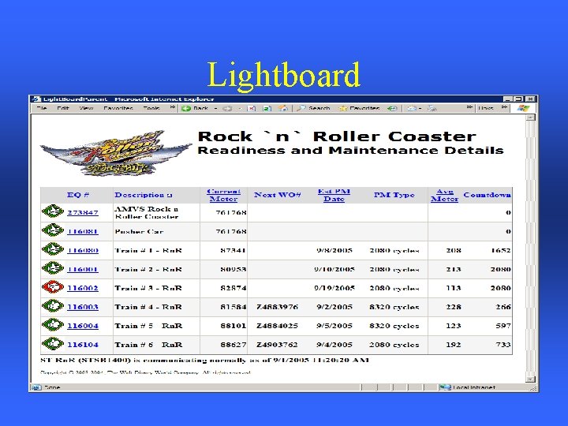Open equipment link 116004
Image resolution: width=568 pixels, height=426 pixels.
pyautogui.click(x=83, y=326)
